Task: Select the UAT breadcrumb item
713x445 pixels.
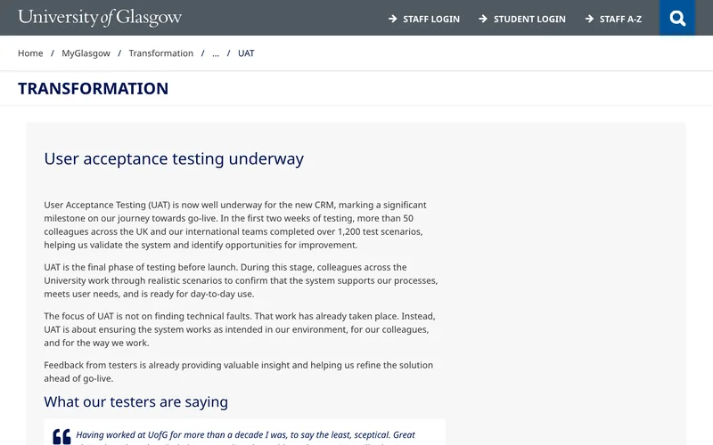Action: click(246, 53)
